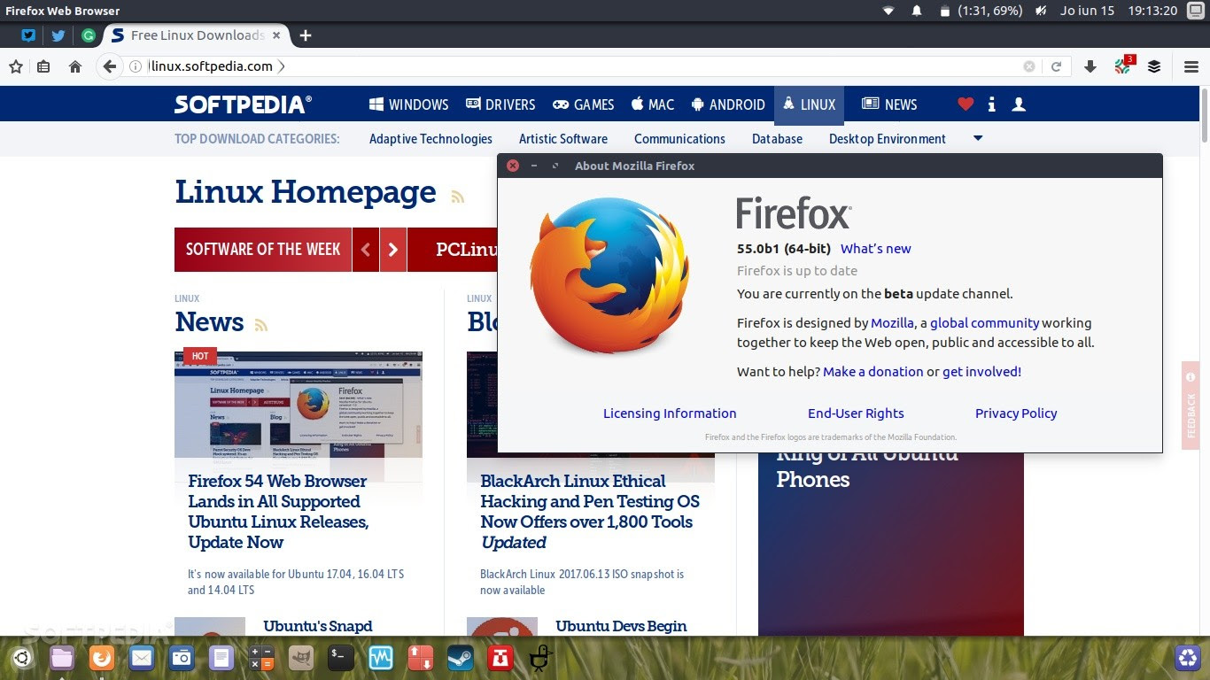Reload the current page
1210x680 pixels.
(1056, 66)
